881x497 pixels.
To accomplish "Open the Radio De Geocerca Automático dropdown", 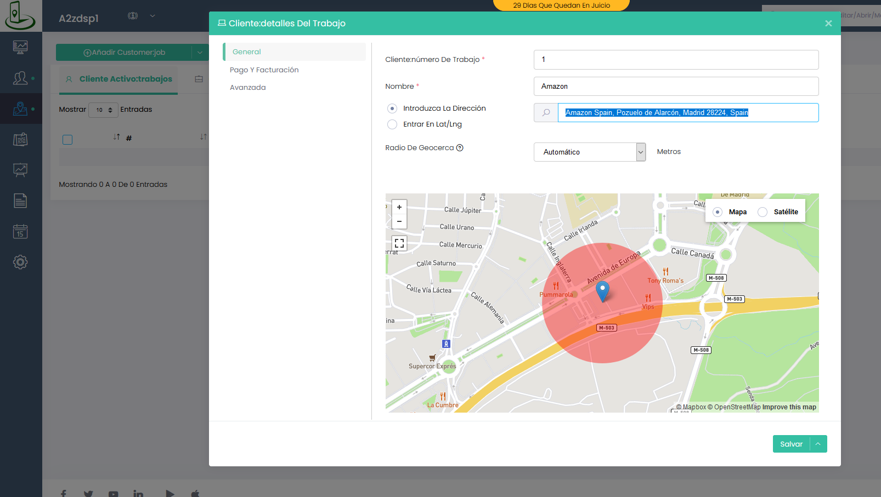I will pos(590,152).
